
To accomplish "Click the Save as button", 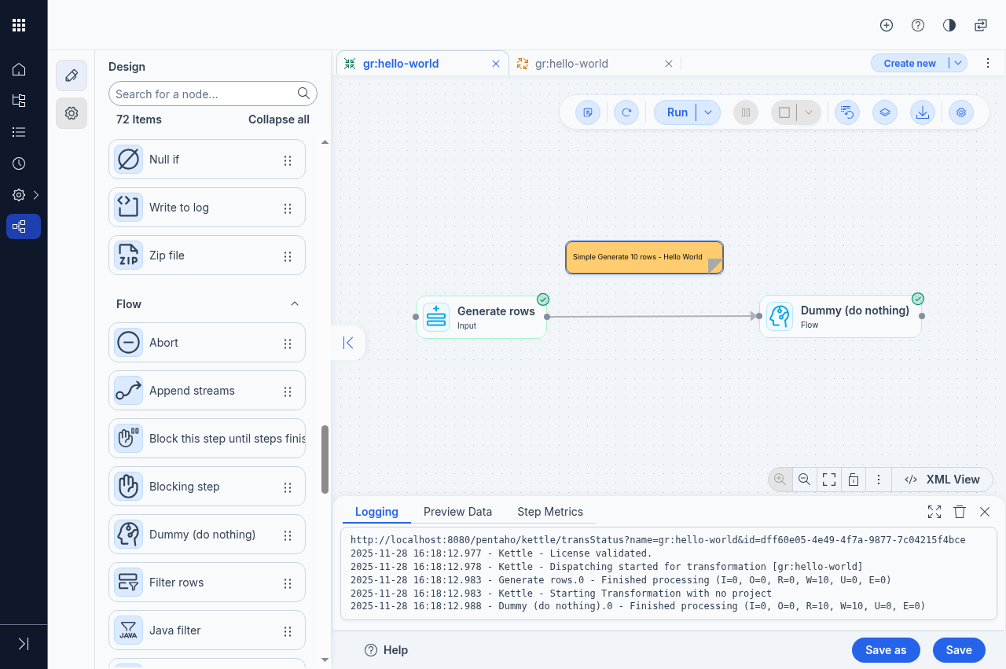I will (x=886, y=650).
